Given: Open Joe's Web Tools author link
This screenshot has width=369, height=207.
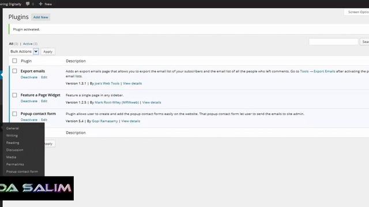Looking at the screenshot, I should tap(107, 83).
